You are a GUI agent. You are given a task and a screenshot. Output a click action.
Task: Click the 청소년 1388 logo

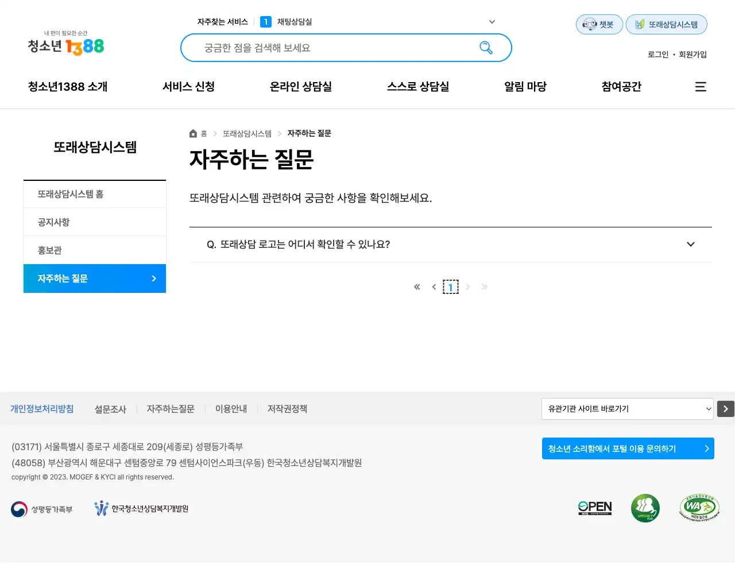[x=66, y=43]
